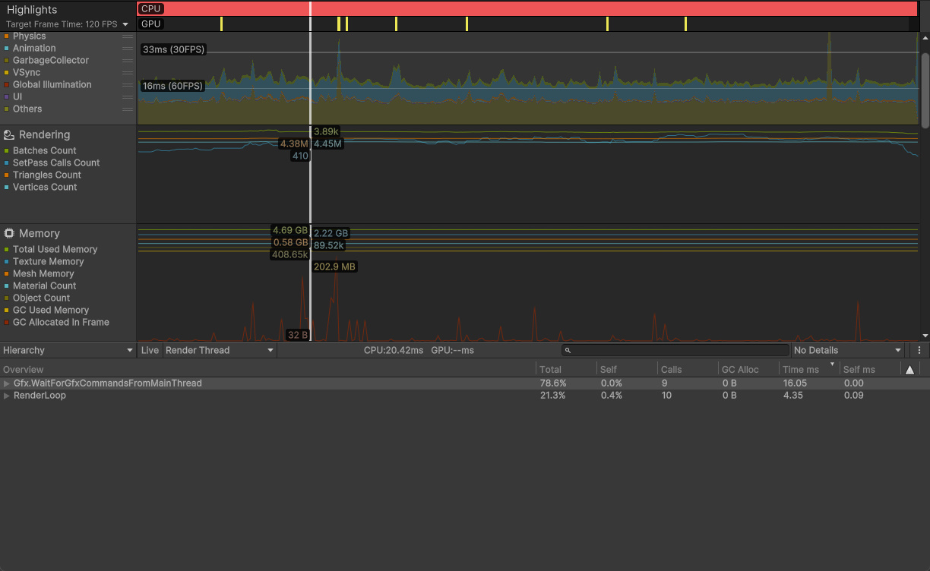This screenshot has width=930, height=571.
Task: Sort by the Total column header
Action: 565,370
